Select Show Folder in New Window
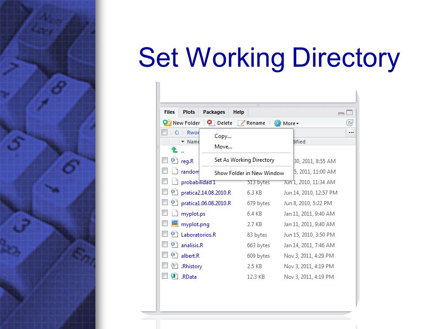This screenshot has width=439, height=329. pyautogui.click(x=249, y=173)
